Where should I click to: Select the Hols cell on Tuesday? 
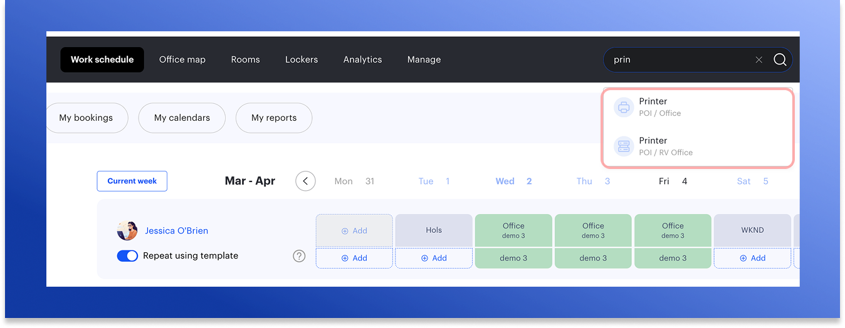[x=434, y=230]
